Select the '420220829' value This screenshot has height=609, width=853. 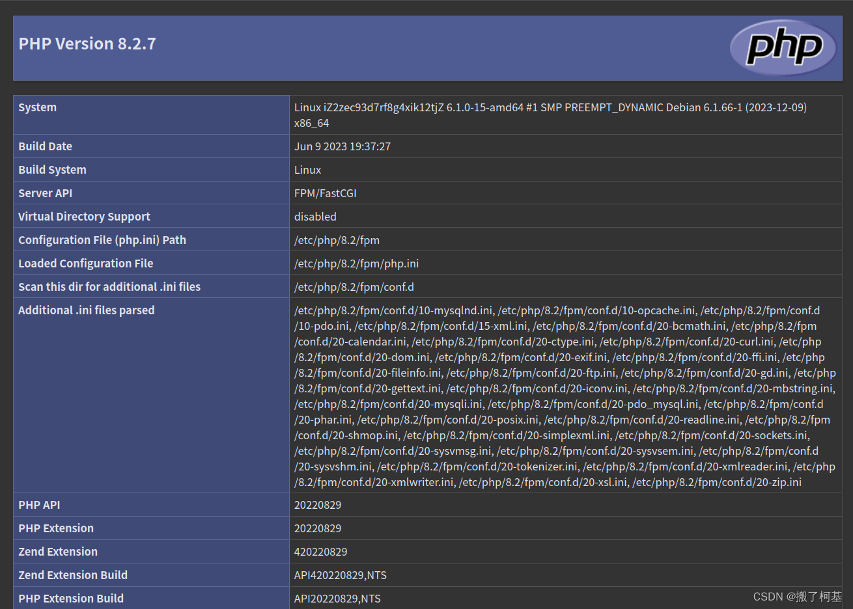pos(320,552)
